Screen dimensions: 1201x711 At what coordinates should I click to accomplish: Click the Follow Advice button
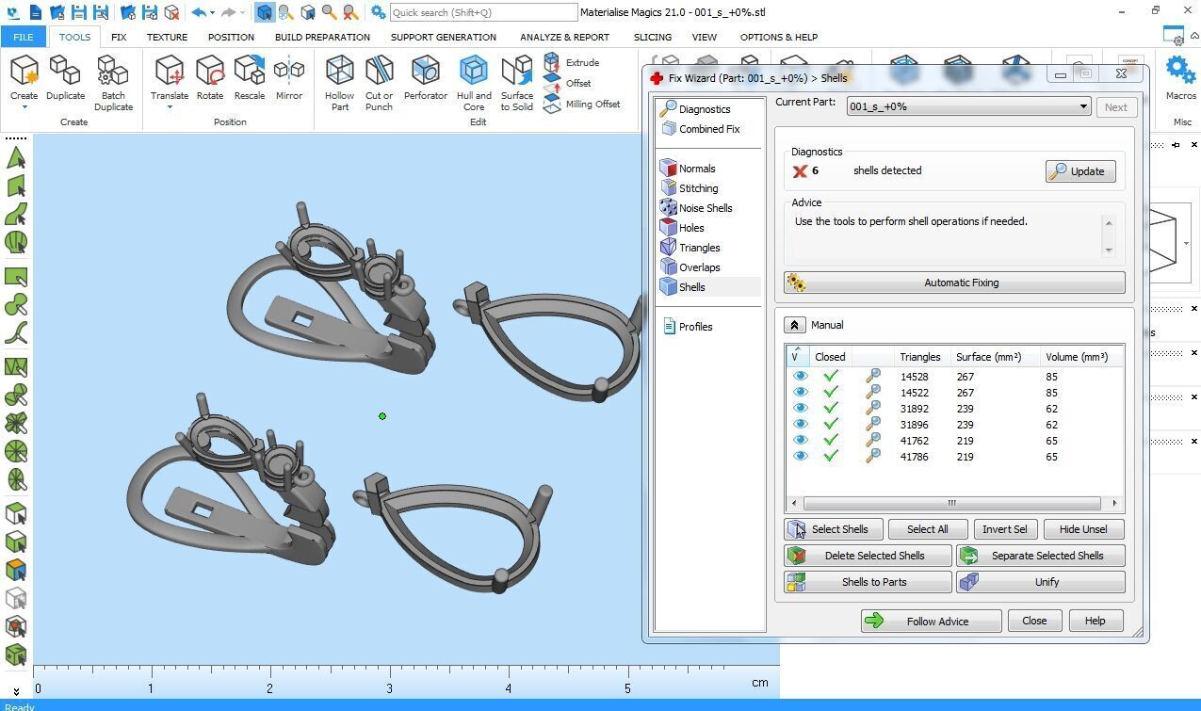click(x=931, y=621)
